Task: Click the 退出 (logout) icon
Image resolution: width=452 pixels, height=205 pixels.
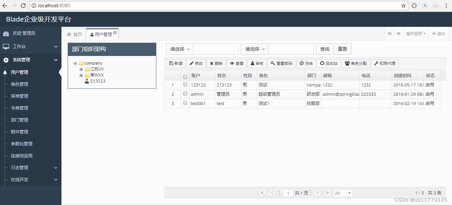Action: tap(438, 33)
